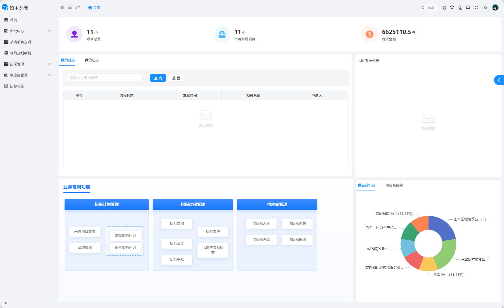504x308 pixels.
Task: Open the 供应商入库 shortcut
Action: point(261,223)
